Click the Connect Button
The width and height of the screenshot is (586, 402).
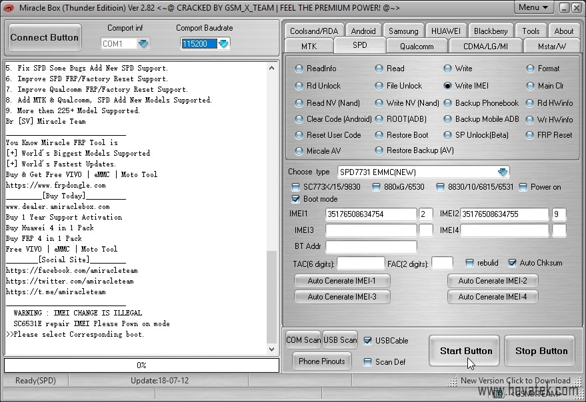(x=45, y=37)
